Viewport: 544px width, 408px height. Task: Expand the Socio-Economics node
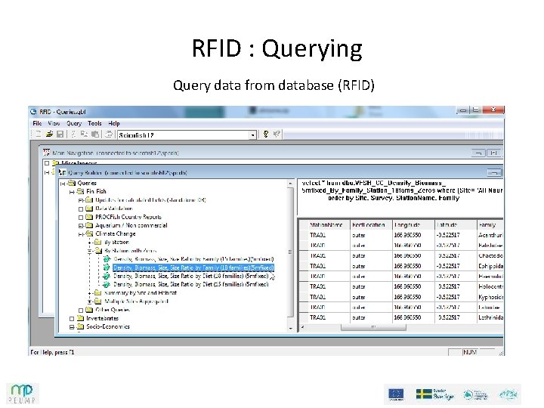(72, 327)
